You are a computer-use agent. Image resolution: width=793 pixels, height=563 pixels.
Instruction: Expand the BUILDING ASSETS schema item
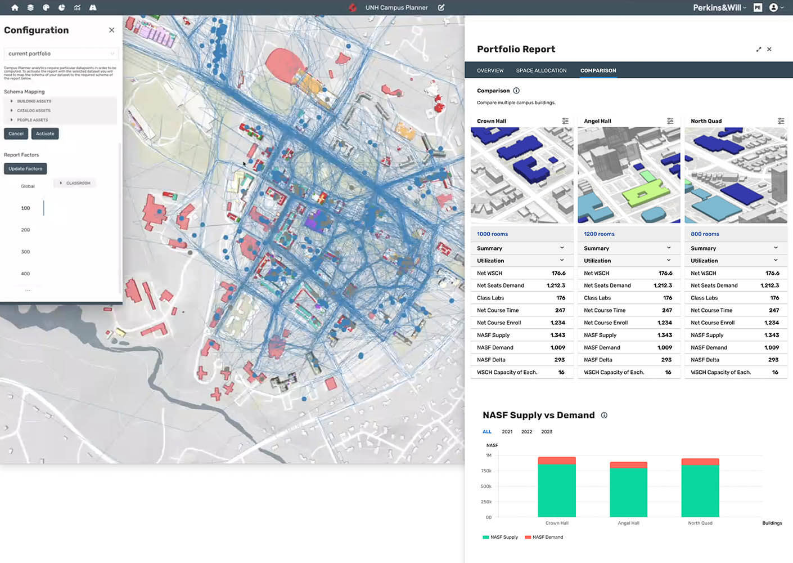point(34,101)
